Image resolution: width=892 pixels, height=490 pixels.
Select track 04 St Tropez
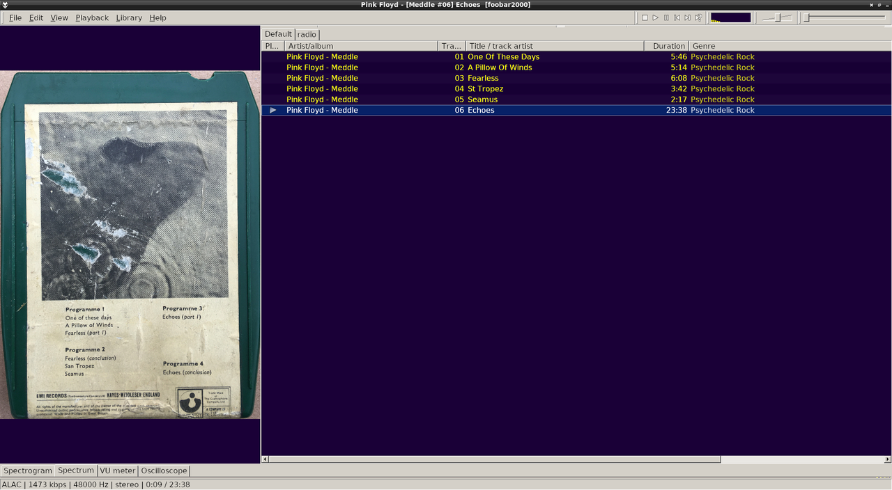pyautogui.click(x=576, y=89)
